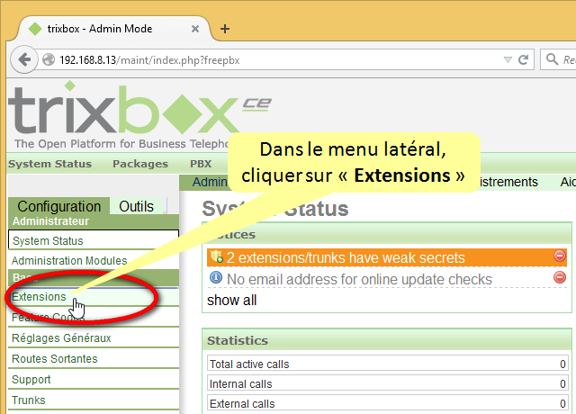Close the trixbox - Admin Mode tab
Image resolution: width=576 pixels, height=414 pixels.
click(195, 29)
